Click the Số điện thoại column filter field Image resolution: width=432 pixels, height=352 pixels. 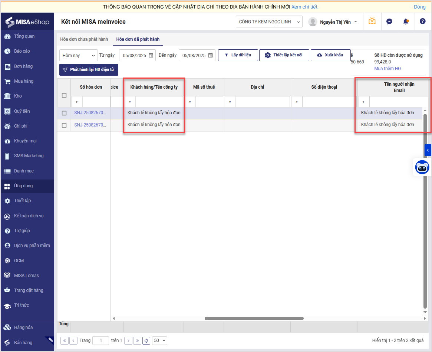(330, 102)
